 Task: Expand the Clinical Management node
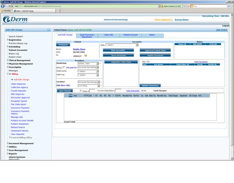(x=8, y=60)
